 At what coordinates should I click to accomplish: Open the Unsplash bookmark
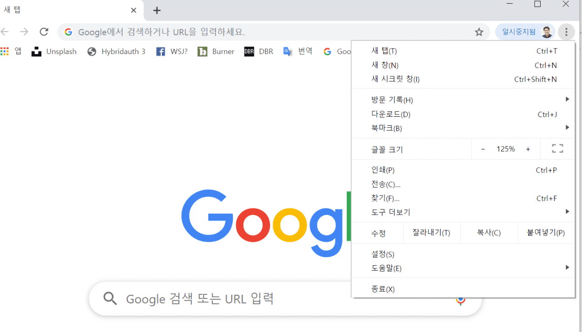point(54,51)
